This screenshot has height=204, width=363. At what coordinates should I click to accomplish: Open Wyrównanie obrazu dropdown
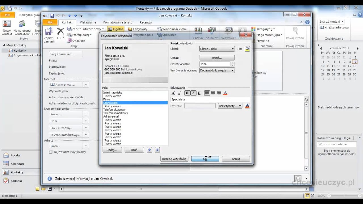click(x=217, y=70)
